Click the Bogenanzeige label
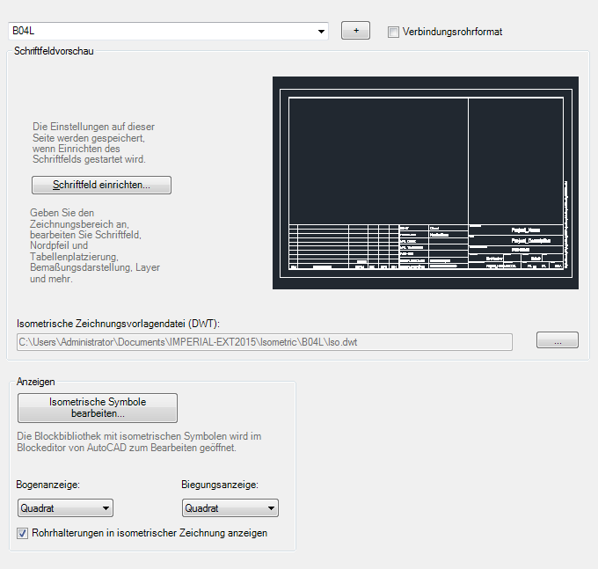This screenshot has height=569, width=598. click(48, 485)
